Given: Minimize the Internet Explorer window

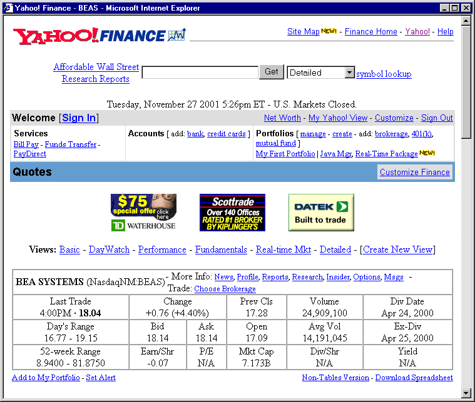Looking at the screenshot, I should (x=445, y=8).
